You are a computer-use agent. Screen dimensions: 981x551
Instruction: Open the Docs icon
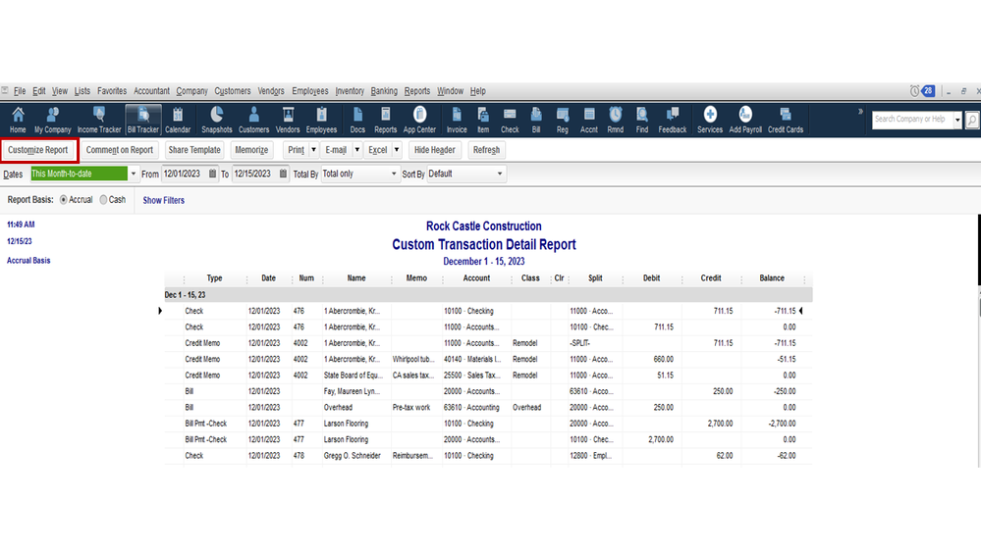pyautogui.click(x=357, y=120)
